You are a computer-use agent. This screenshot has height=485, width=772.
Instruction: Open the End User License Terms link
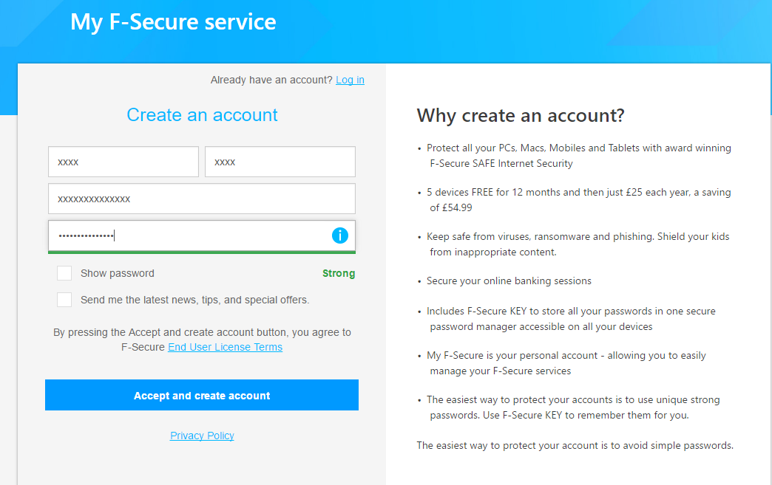coord(225,347)
